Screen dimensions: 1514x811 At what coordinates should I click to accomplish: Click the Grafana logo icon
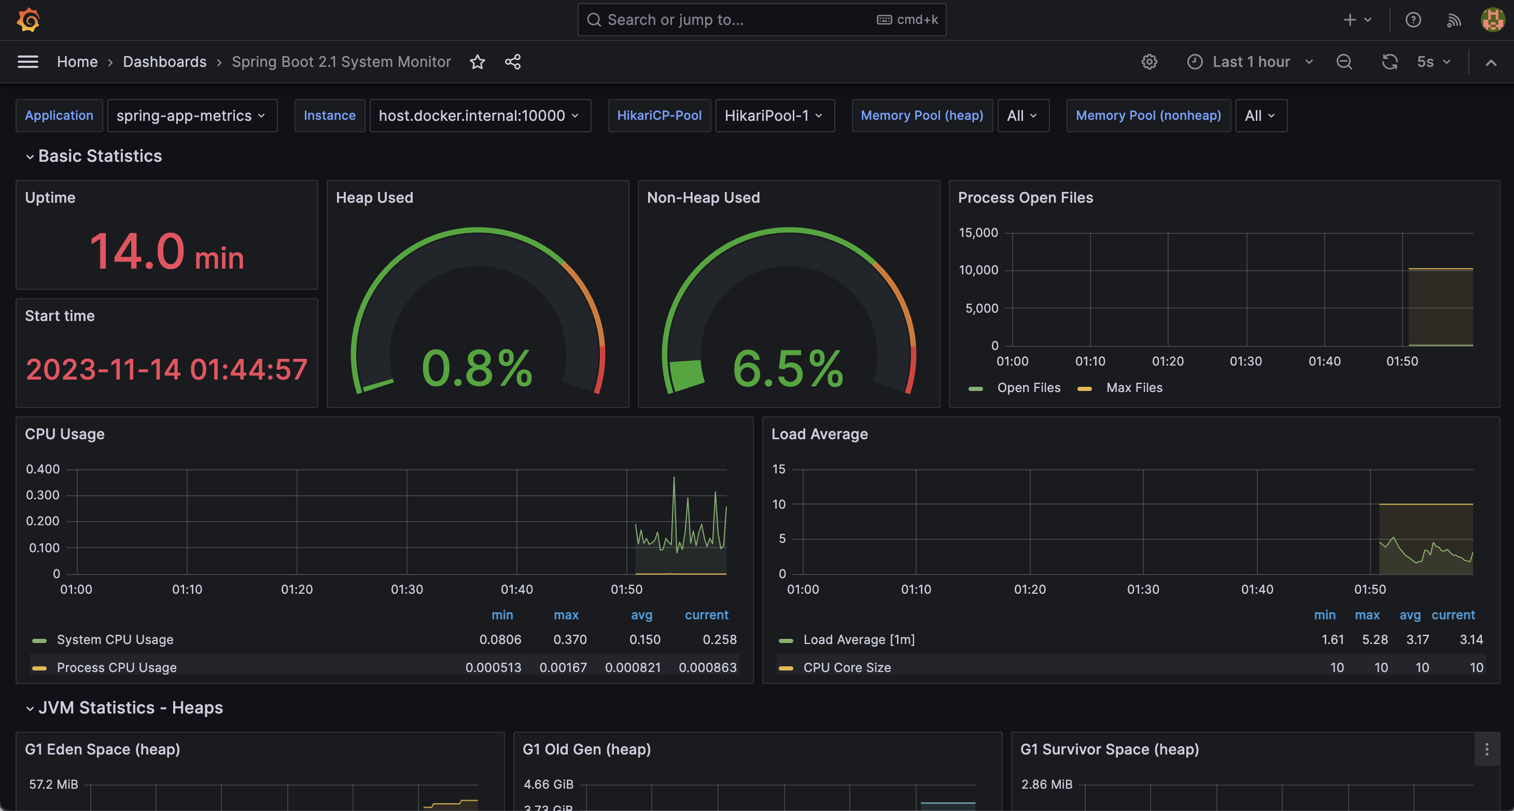[28, 20]
